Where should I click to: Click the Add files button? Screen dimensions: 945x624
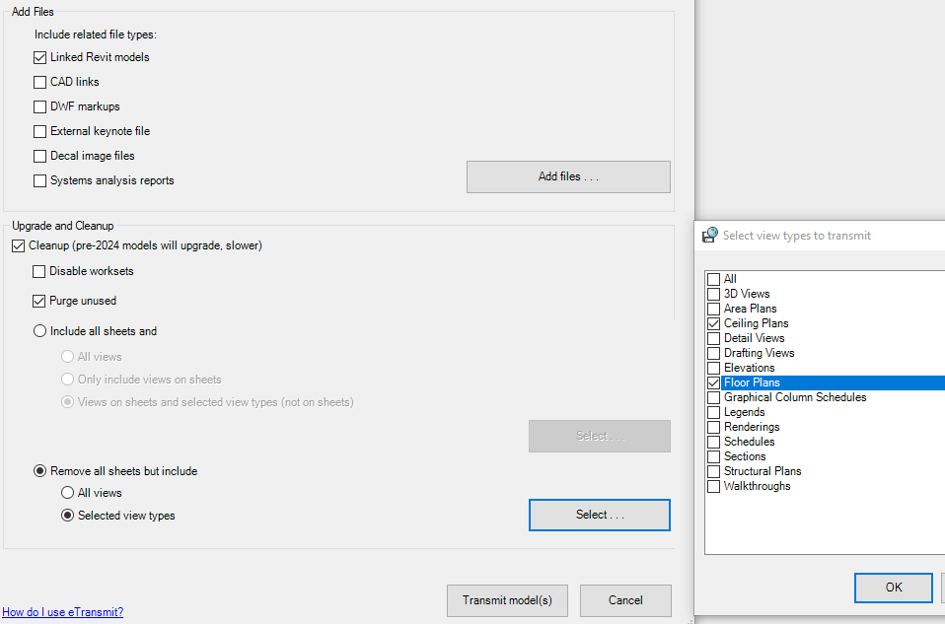point(568,176)
